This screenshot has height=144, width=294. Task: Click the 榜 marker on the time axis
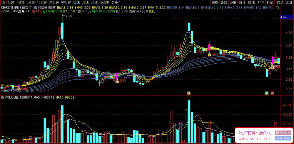189,93
